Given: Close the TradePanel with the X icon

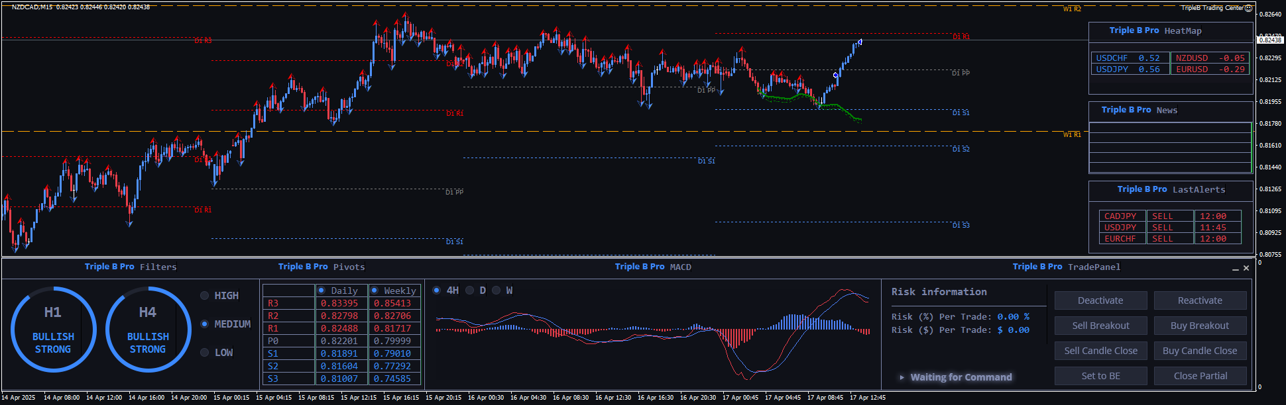Looking at the screenshot, I should [x=1246, y=268].
